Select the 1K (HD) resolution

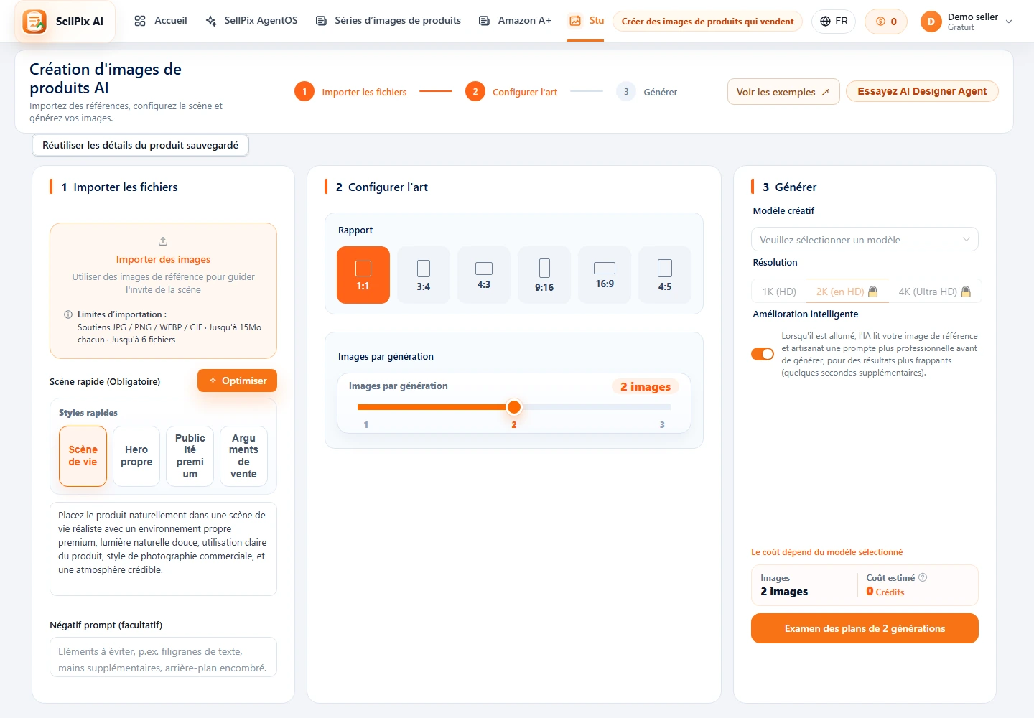(x=779, y=292)
